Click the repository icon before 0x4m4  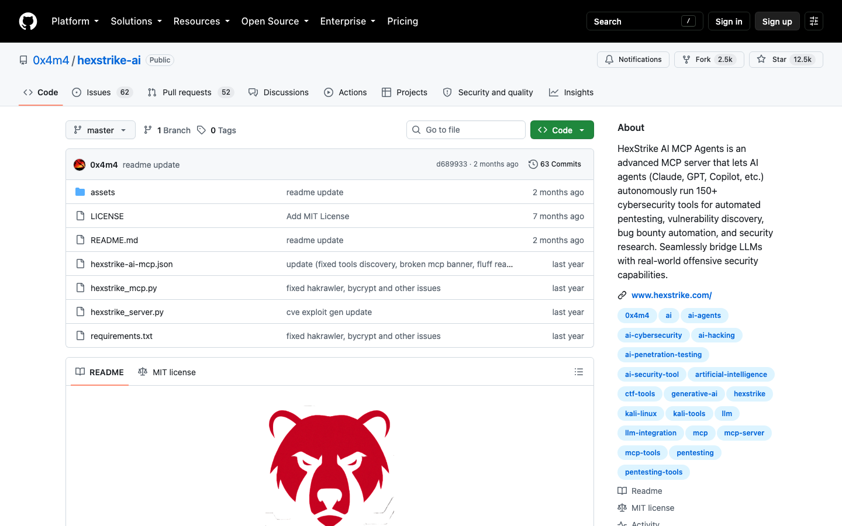click(x=23, y=60)
